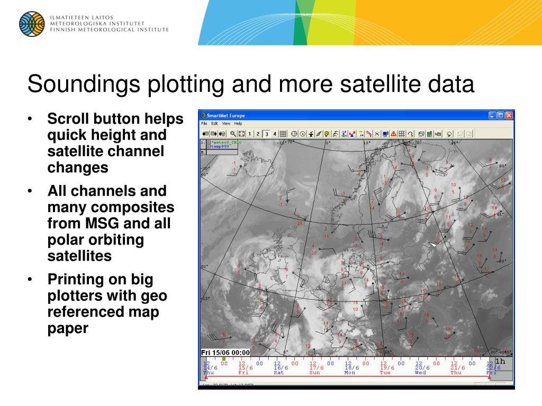Screen dimensions: 542x406
Task: Click the fit-to-full-extent zoom icon
Action: click(241, 134)
